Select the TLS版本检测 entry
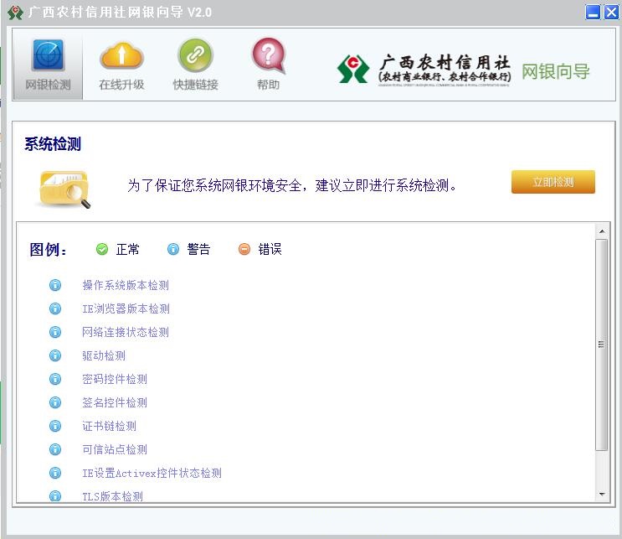Image resolution: width=622 pixels, height=539 pixels. tap(112, 496)
